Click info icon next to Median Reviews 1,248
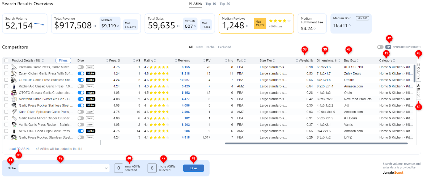The width and height of the screenshot is (425, 180). click(x=247, y=26)
